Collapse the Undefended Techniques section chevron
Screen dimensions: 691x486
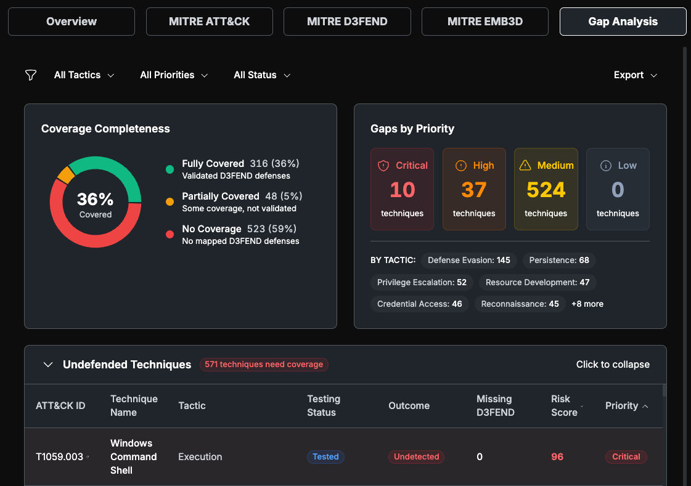[48, 365]
